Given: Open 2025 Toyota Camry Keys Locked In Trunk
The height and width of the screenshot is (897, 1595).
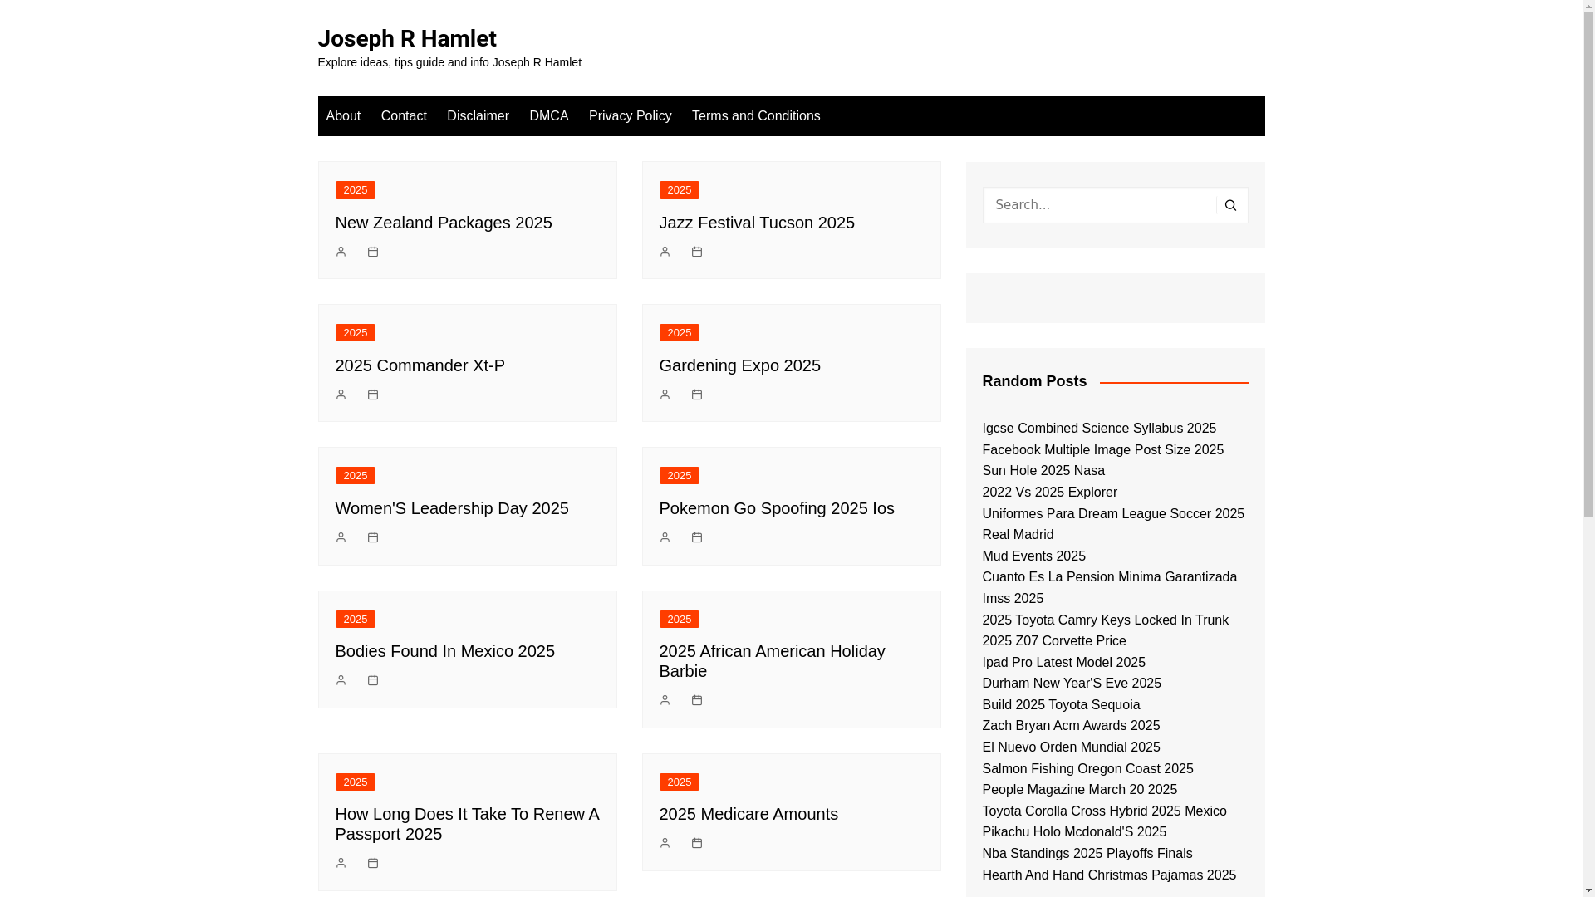Looking at the screenshot, I should point(1105,620).
